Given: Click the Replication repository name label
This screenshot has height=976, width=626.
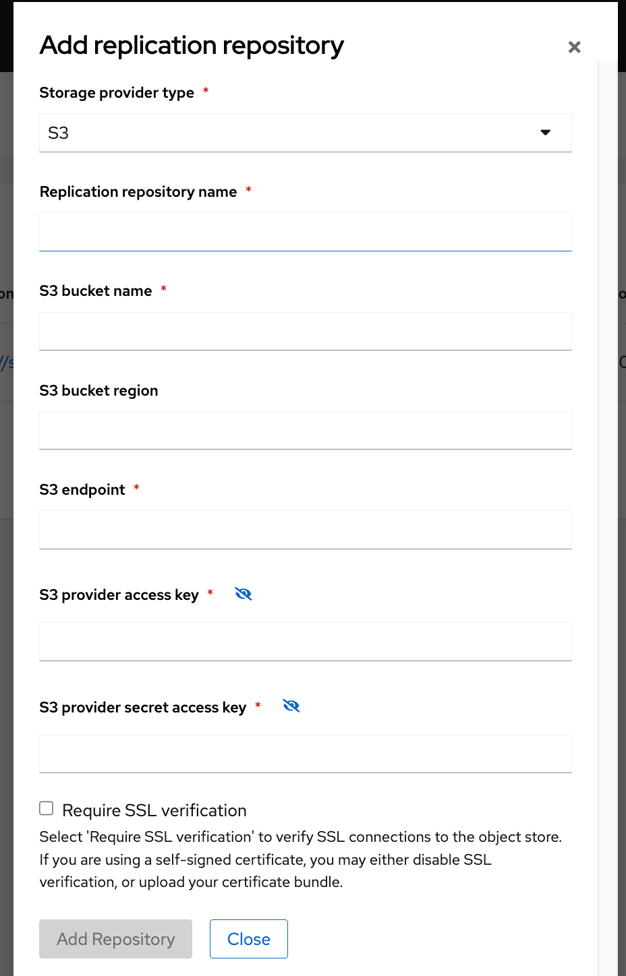Looking at the screenshot, I should click(138, 192).
